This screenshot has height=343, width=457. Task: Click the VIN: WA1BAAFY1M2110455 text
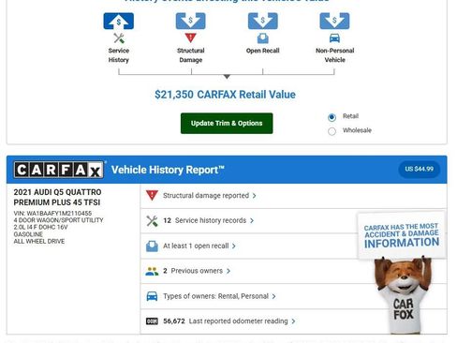point(52,214)
